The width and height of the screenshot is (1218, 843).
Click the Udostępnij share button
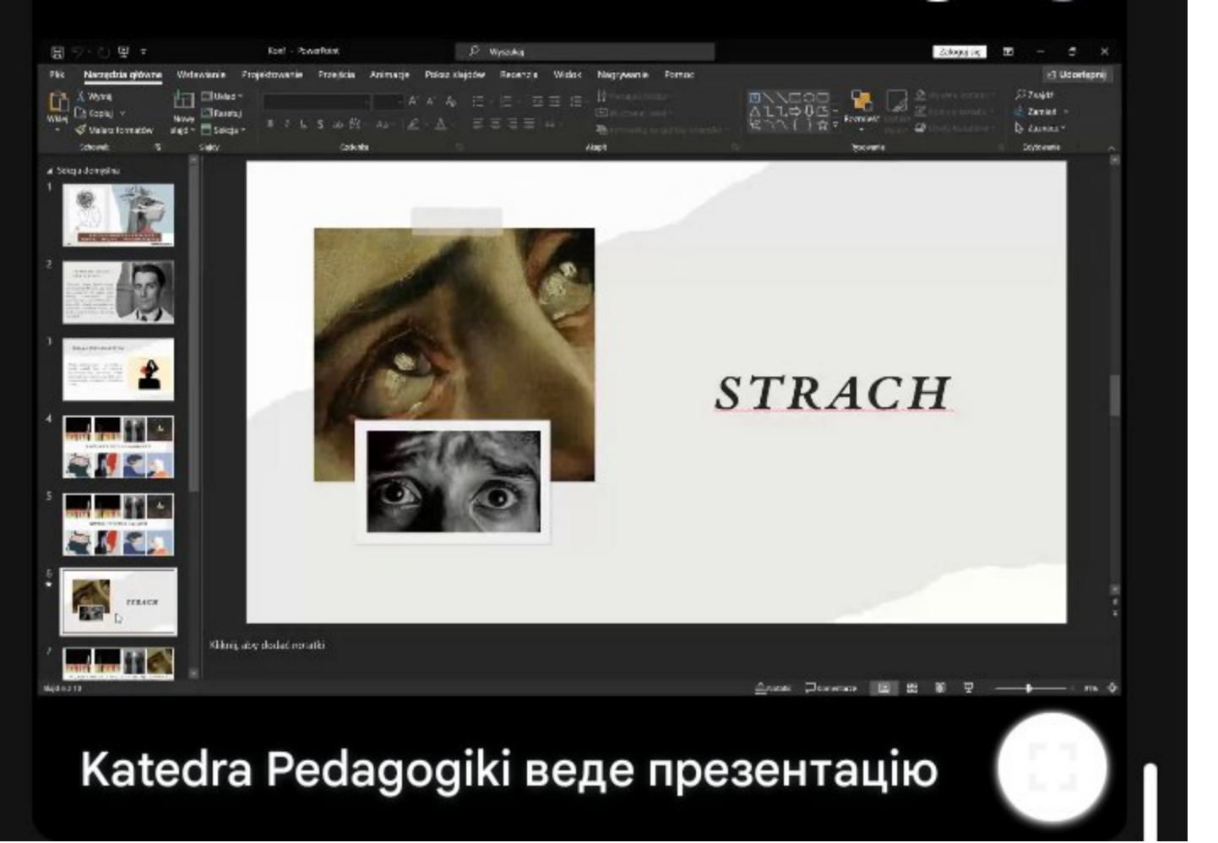point(1076,74)
